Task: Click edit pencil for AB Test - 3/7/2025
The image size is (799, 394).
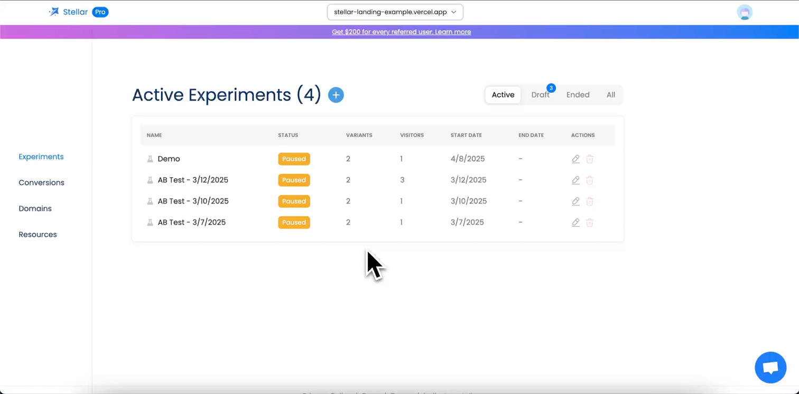Action: [575, 223]
